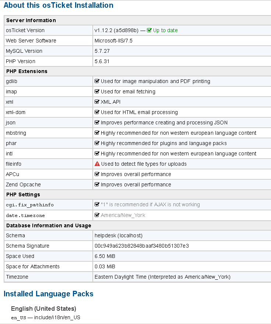271x324 pixels.
Task: Click 'Used for email fetching' description
Action: [128, 92]
